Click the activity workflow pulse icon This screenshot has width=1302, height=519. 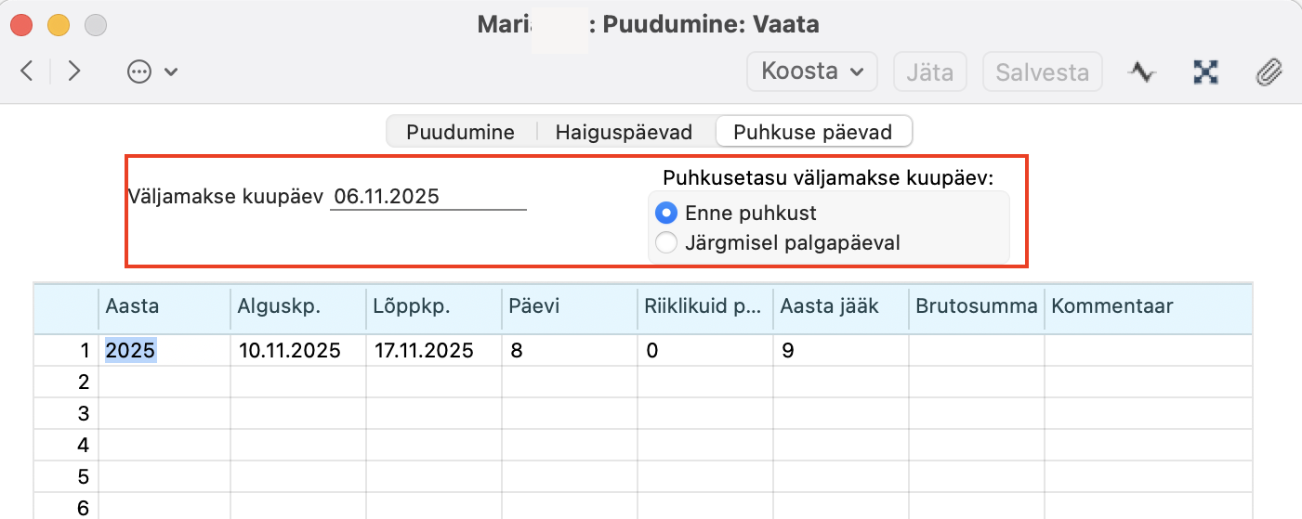pyautogui.click(x=1142, y=72)
